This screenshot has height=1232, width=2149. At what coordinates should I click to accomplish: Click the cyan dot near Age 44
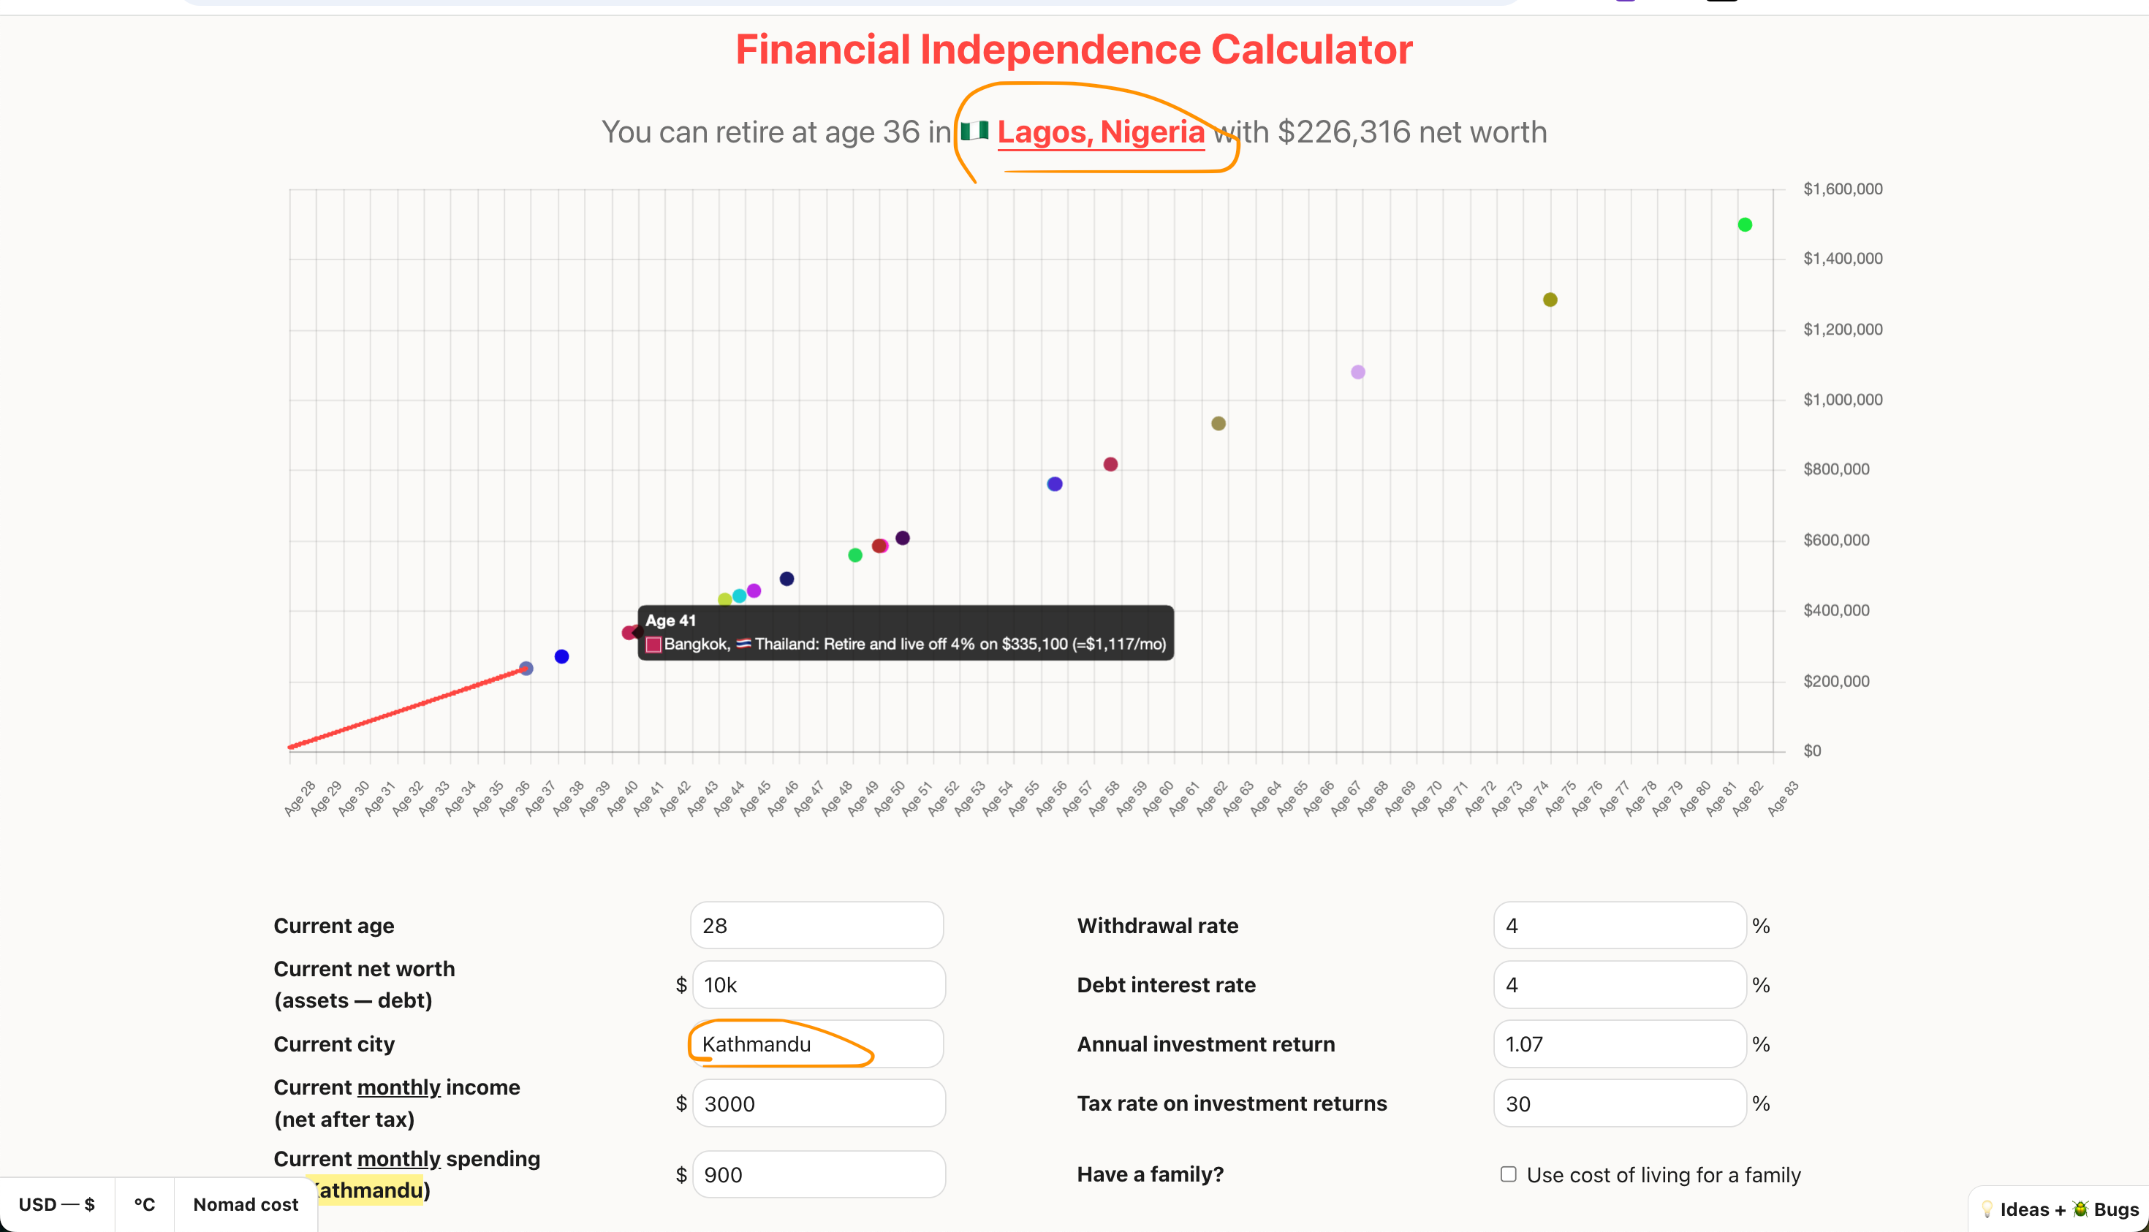pos(739,596)
